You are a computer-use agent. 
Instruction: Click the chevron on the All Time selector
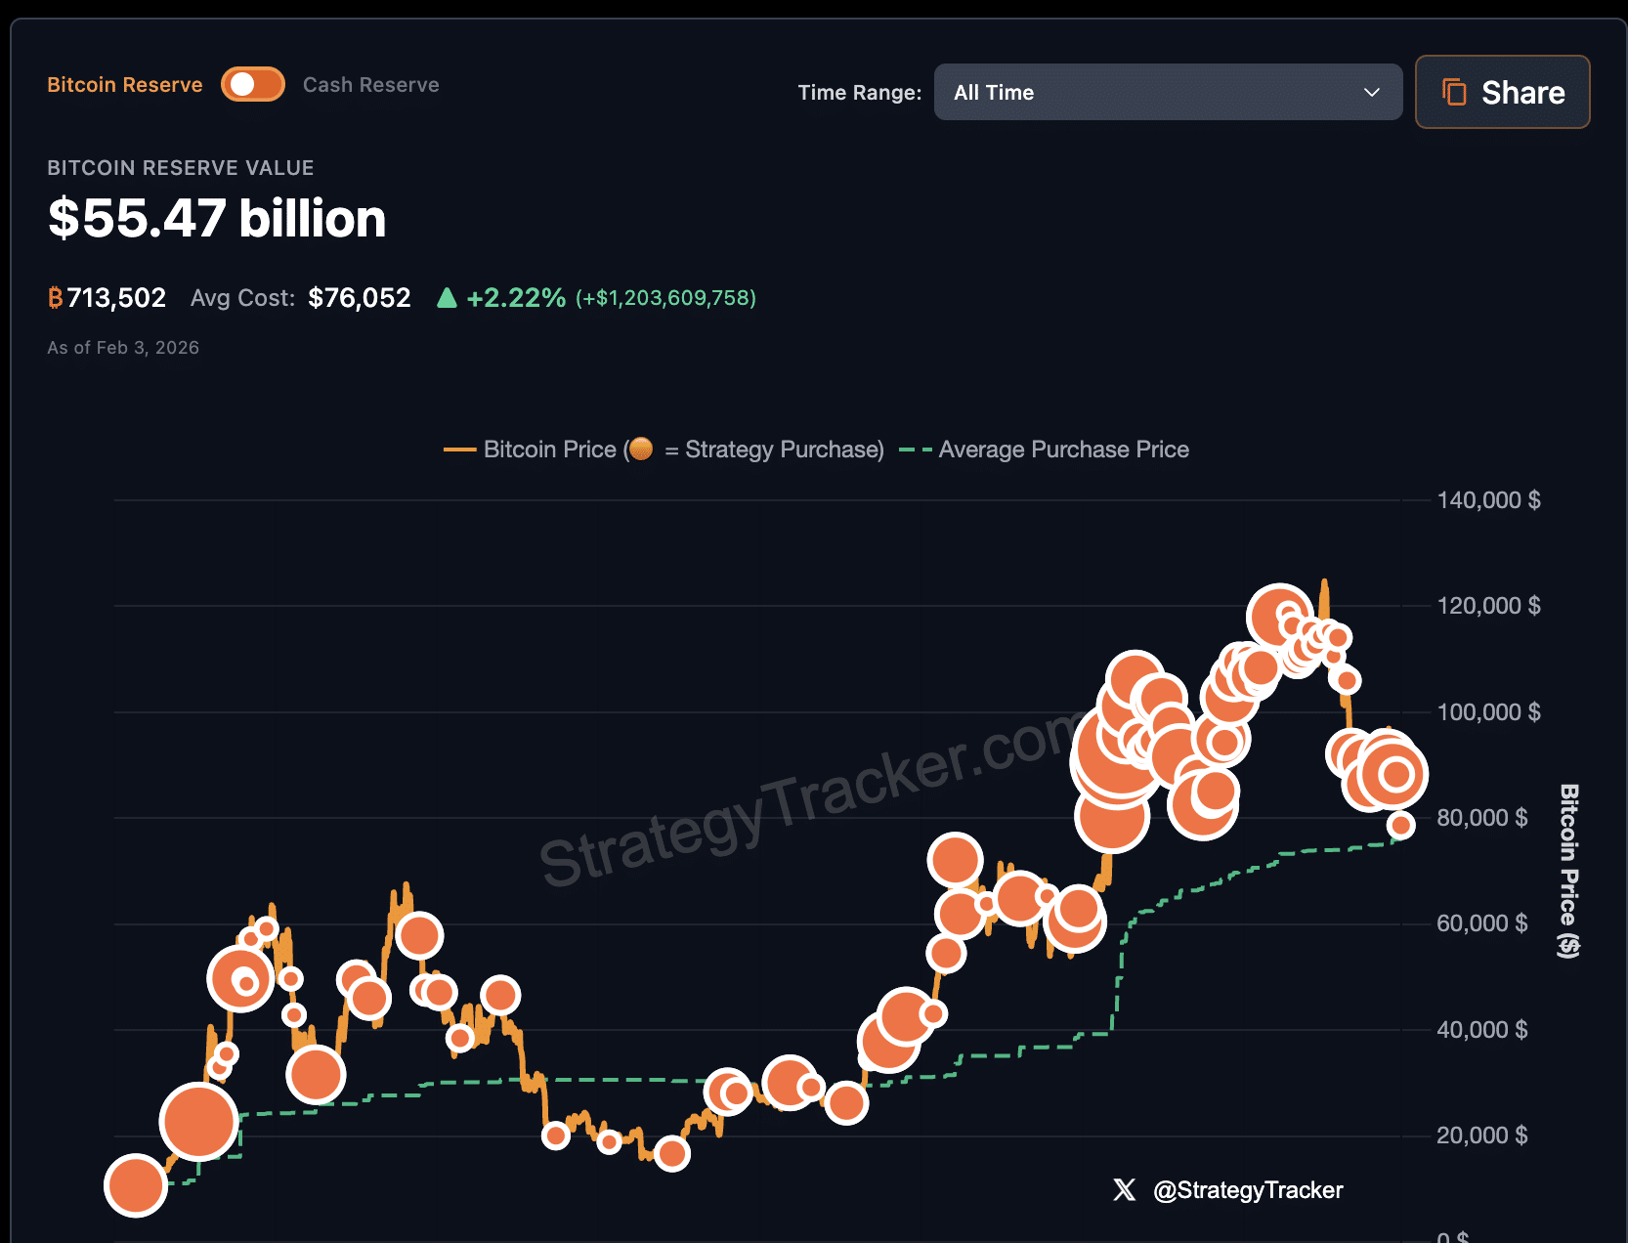point(1372,92)
